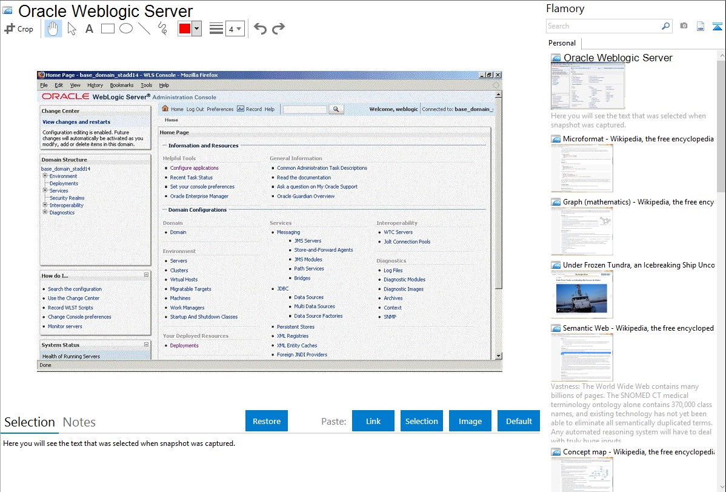Viewport: 726px width, 492px height.
Task: Click the 'Vastness: The World Wide Web' description text
Action: click(631, 413)
